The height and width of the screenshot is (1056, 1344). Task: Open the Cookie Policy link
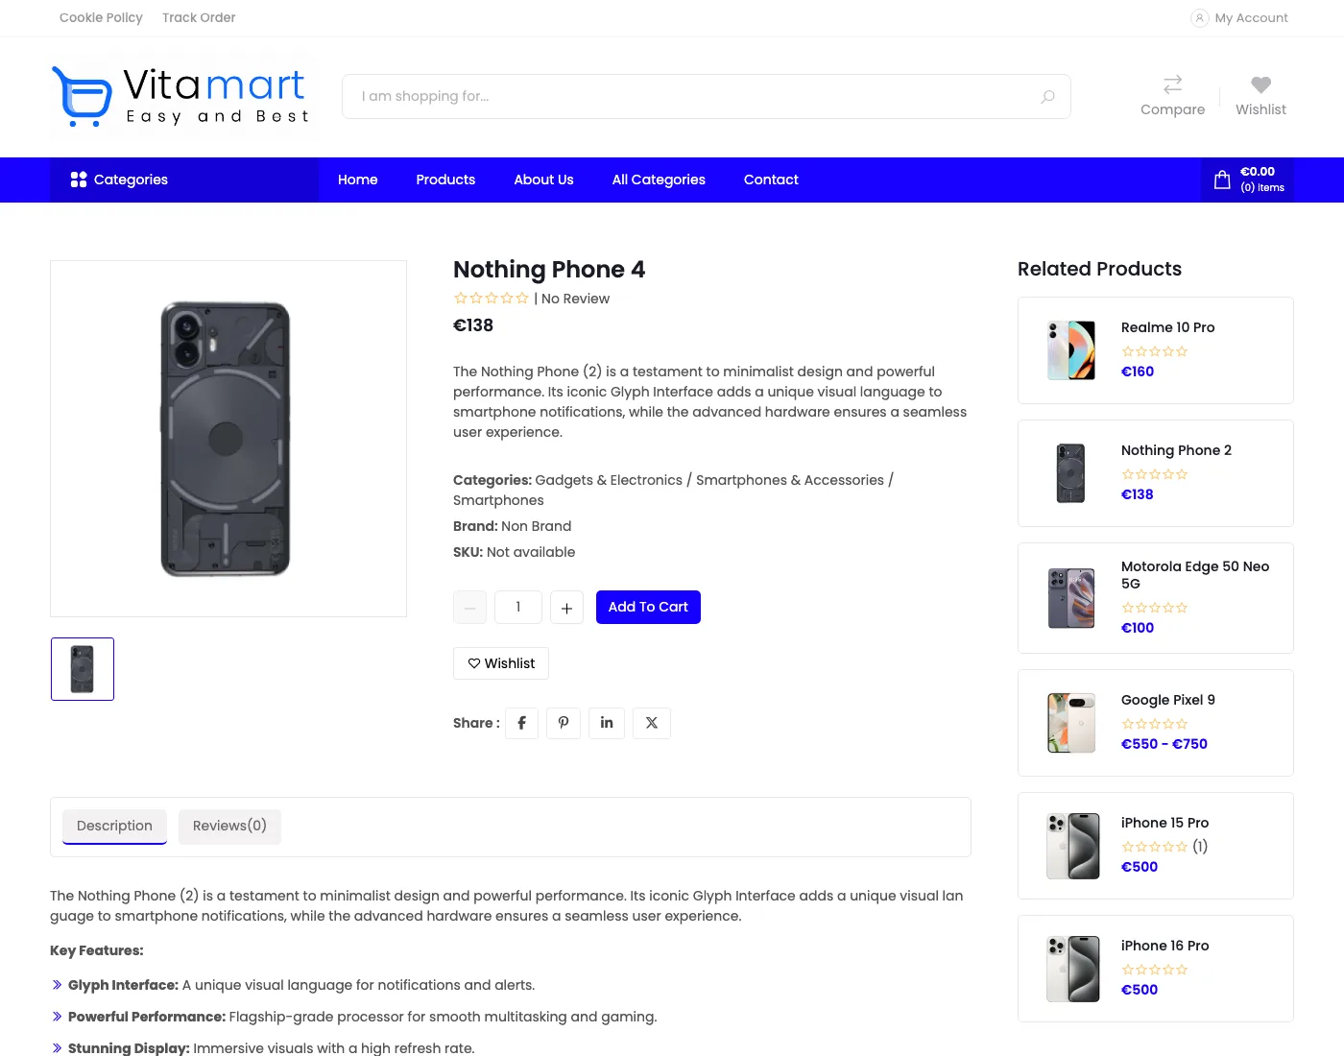pyautogui.click(x=101, y=18)
